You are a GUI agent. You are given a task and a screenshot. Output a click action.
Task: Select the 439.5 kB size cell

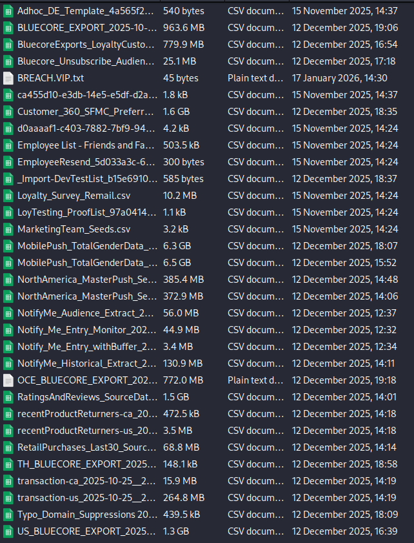pyautogui.click(x=181, y=515)
